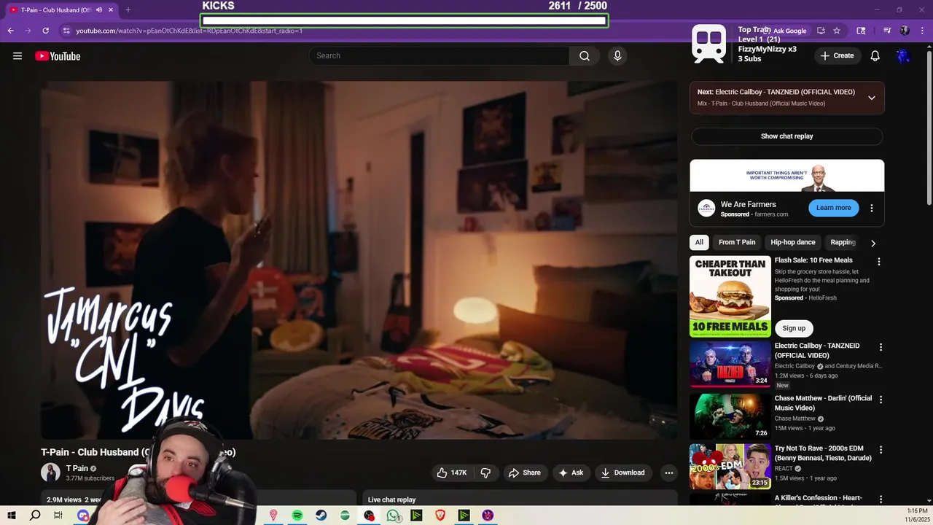The width and height of the screenshot is (933, 525).
Task: Select the Rapping chip
Action: tap(843, 242)
